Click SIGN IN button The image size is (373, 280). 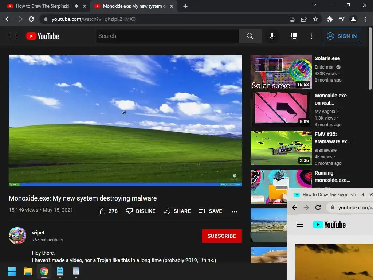point(341,36)
